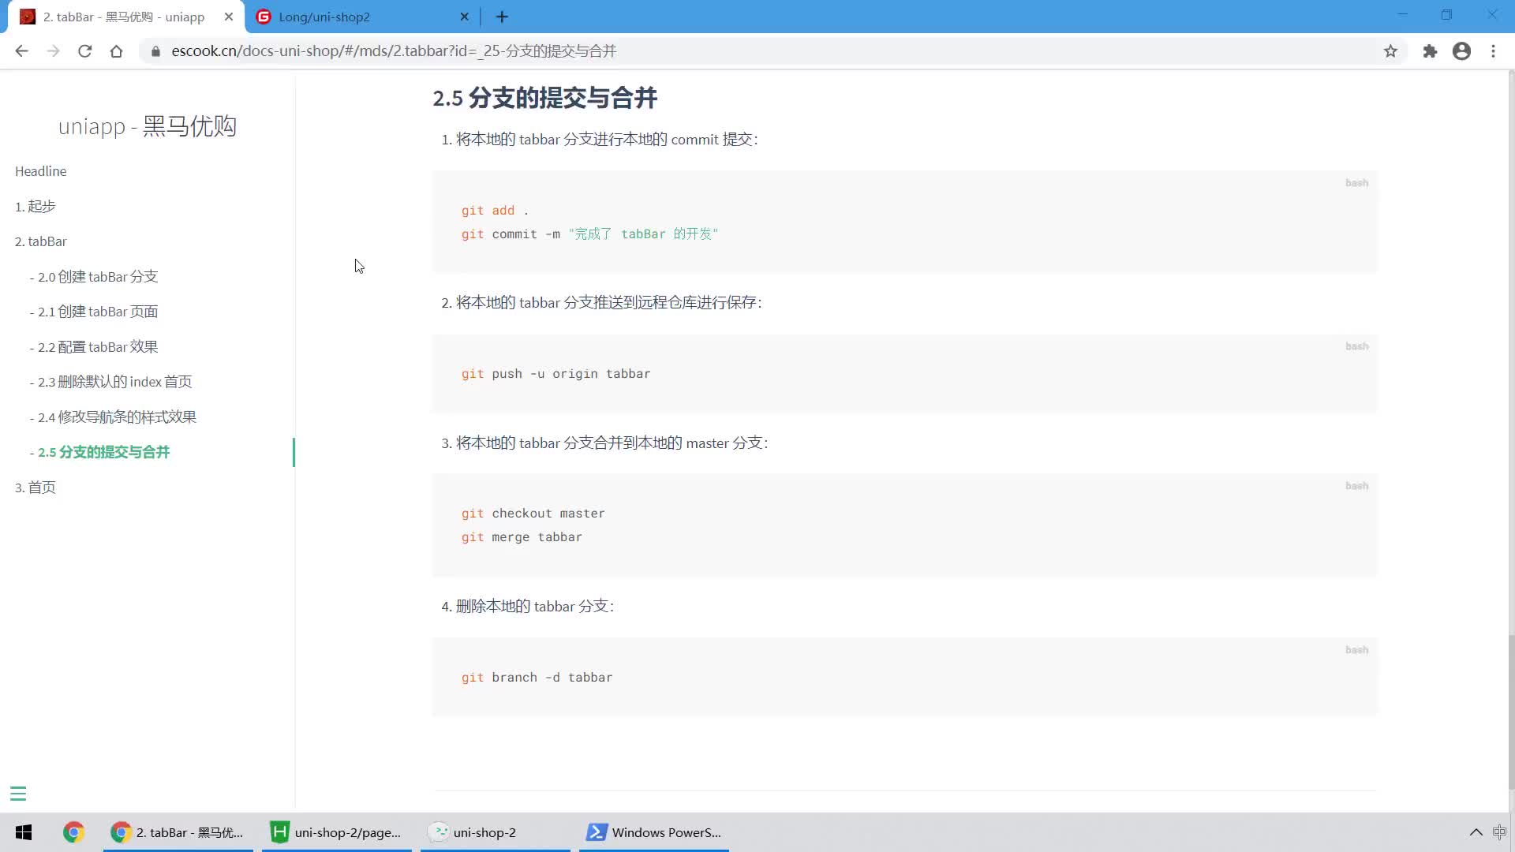This screenshot has height=852, width=1515.
Task: Bookmark this page with the star icon
Action: [1390, 51]
